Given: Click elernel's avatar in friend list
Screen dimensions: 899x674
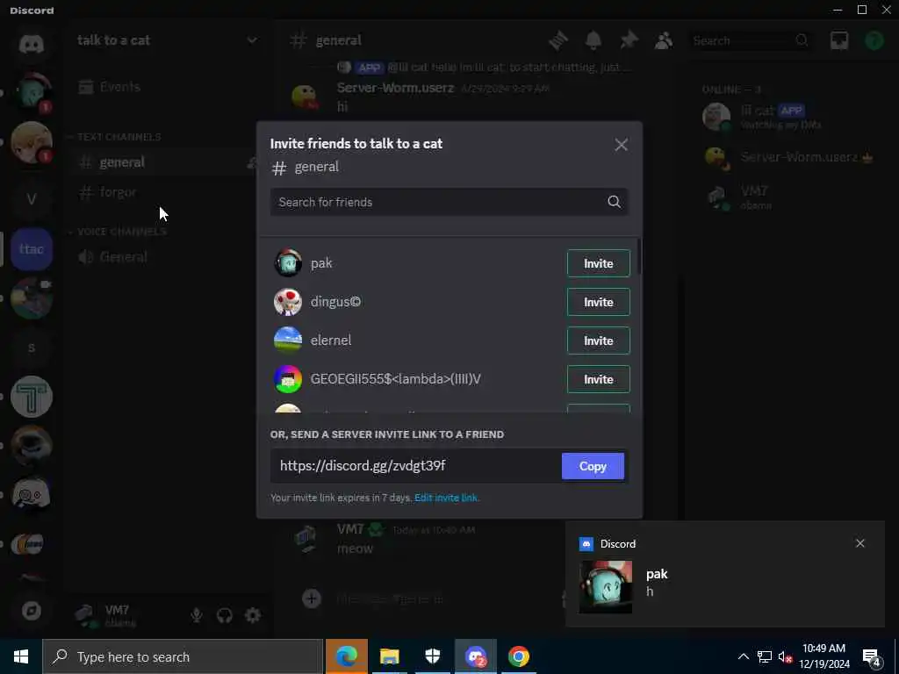Looking at the screenshot, I should coord(288,340).
